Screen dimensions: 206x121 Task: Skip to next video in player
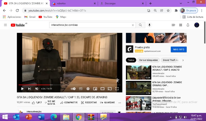pyautogui.click(x=30, y=89)
